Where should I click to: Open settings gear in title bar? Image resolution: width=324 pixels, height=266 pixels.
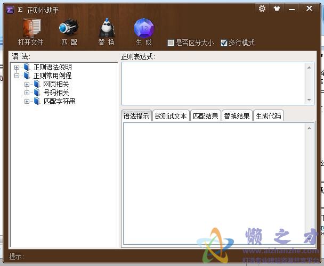click(x=262, y=9)
